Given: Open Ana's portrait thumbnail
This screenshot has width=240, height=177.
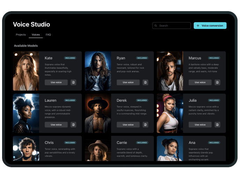Looking at the screenshot, I should pyautogui.click(x=170, y=148).
